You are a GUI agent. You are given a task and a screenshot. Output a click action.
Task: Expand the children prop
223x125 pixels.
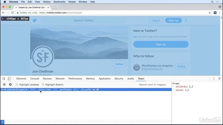pos(174,86)
